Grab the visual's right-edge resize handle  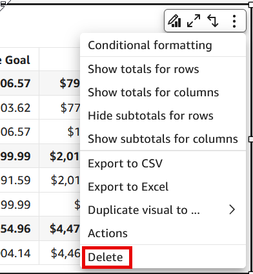coord(251,139)
